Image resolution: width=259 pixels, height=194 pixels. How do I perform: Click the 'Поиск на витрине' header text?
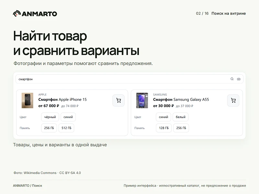[229, 13]
